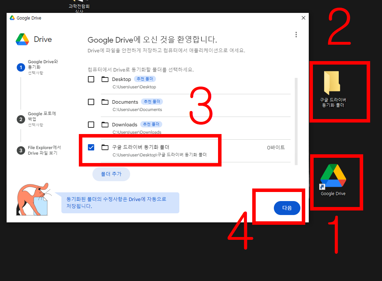This screenshot has height=281, width=382.
Task: Click the 0바이트 size label
Action: coord(276,147)
